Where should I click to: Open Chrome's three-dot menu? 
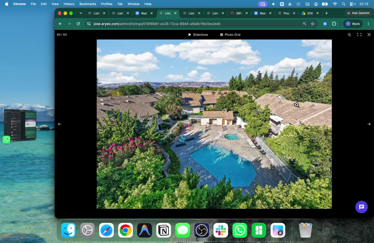tap(368, 24)
